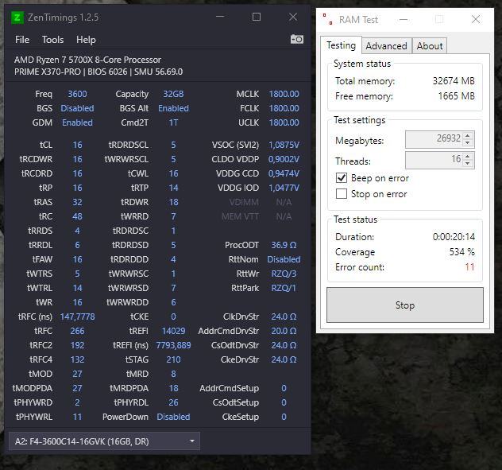Image resolution: width=502 pixels, height=470 pixels.
Task: Click the AMD Ryzen 7 5700X processor name
Action: pos(87,60)
